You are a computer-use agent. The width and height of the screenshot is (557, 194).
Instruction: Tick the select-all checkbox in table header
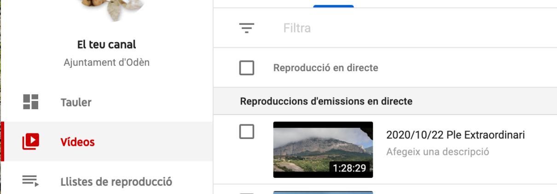(247, 68)
